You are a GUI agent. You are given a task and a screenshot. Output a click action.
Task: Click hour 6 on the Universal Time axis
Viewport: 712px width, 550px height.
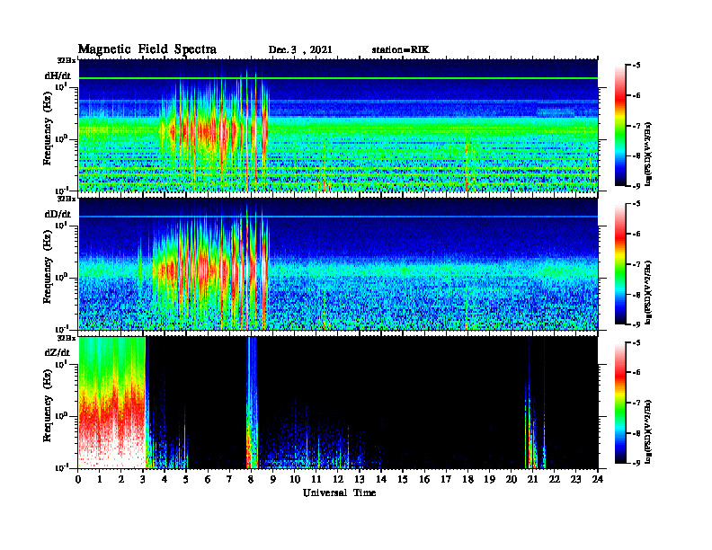pos(208,480)
